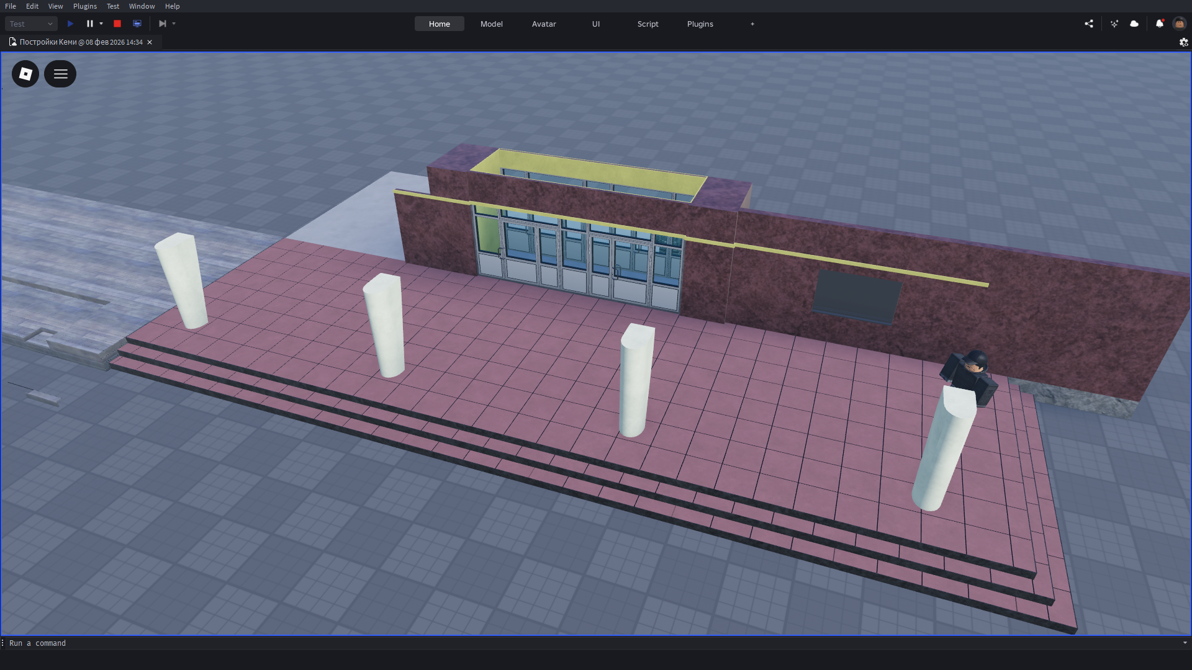Switch to the Model tab
This screenshot has width=1192, height=670.
[x=491, y=24]
